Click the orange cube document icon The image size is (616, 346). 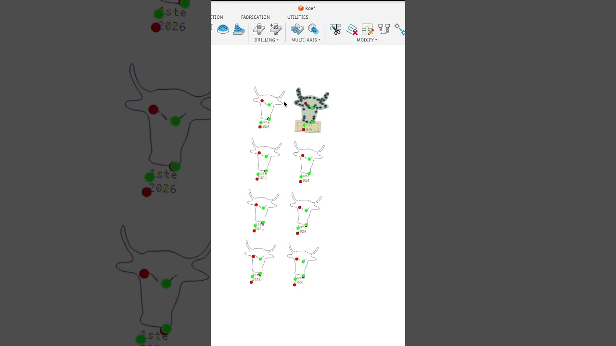point(301,8)
